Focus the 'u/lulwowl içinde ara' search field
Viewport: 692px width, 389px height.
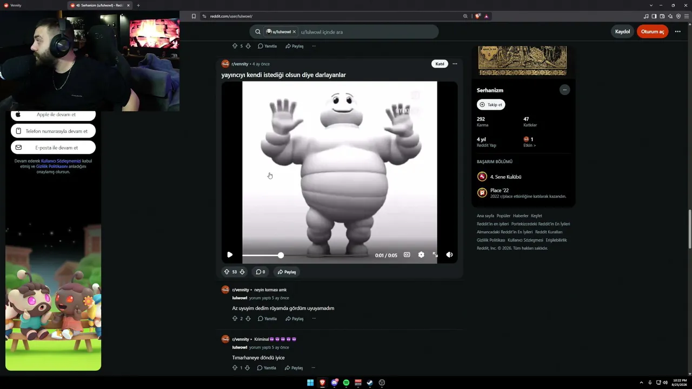(368, 32)
